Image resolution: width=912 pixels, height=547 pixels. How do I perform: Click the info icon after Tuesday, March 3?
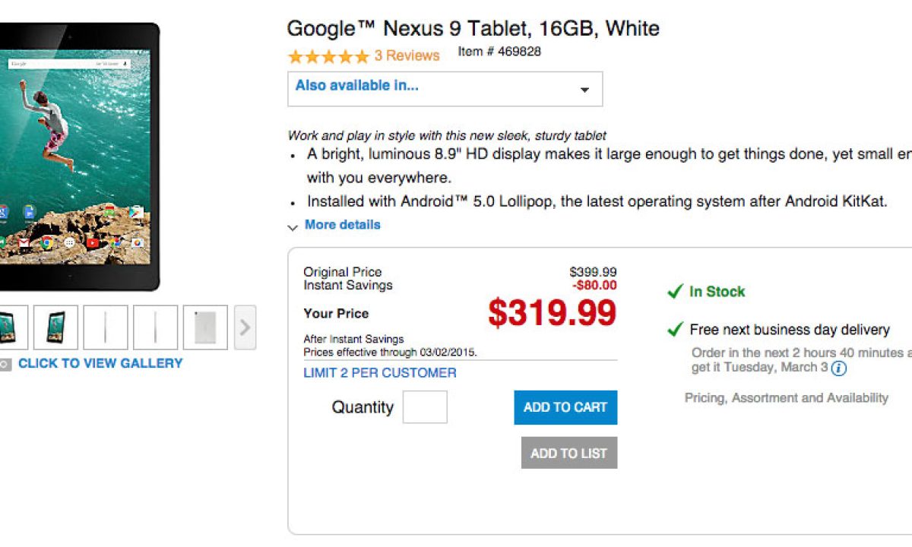[838, 368]
